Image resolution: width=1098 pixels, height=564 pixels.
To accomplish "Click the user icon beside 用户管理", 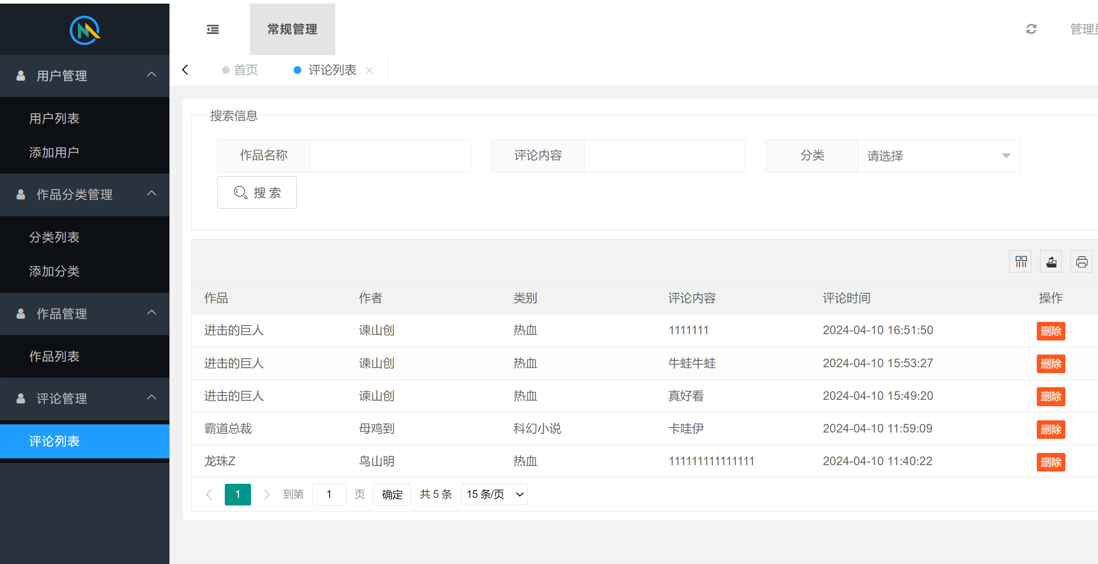I will pyautogui.click(x=20, y=76).
